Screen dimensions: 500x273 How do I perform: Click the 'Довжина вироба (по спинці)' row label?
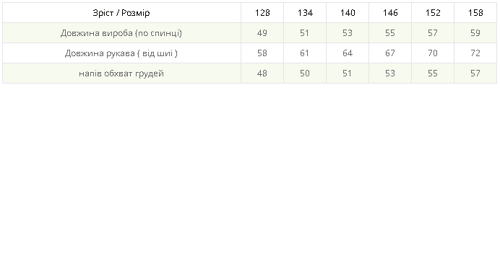(x=121, y=33)
